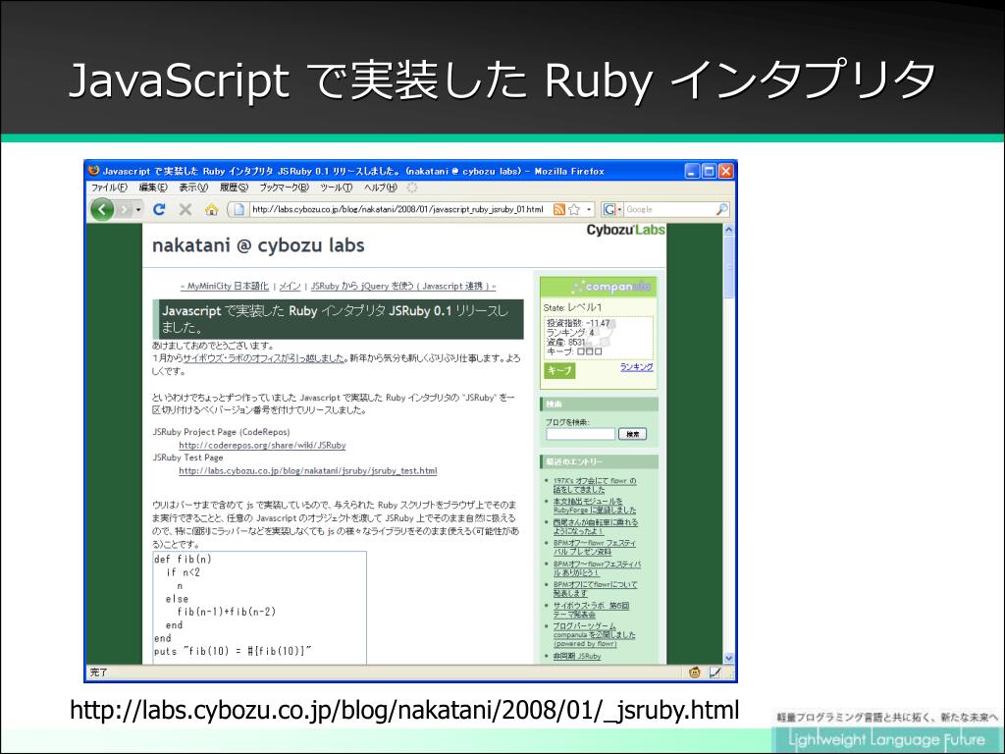Open the back/forward history dropdown arrow
1005x754 pixels.
click(x=138, y=210)
